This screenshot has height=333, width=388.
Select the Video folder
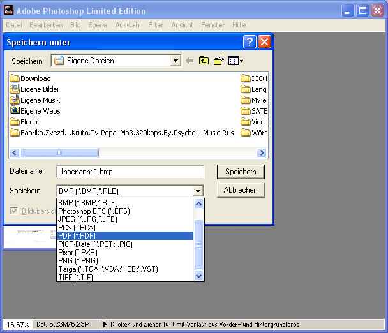pyautogui.click(x=254, y=122)
